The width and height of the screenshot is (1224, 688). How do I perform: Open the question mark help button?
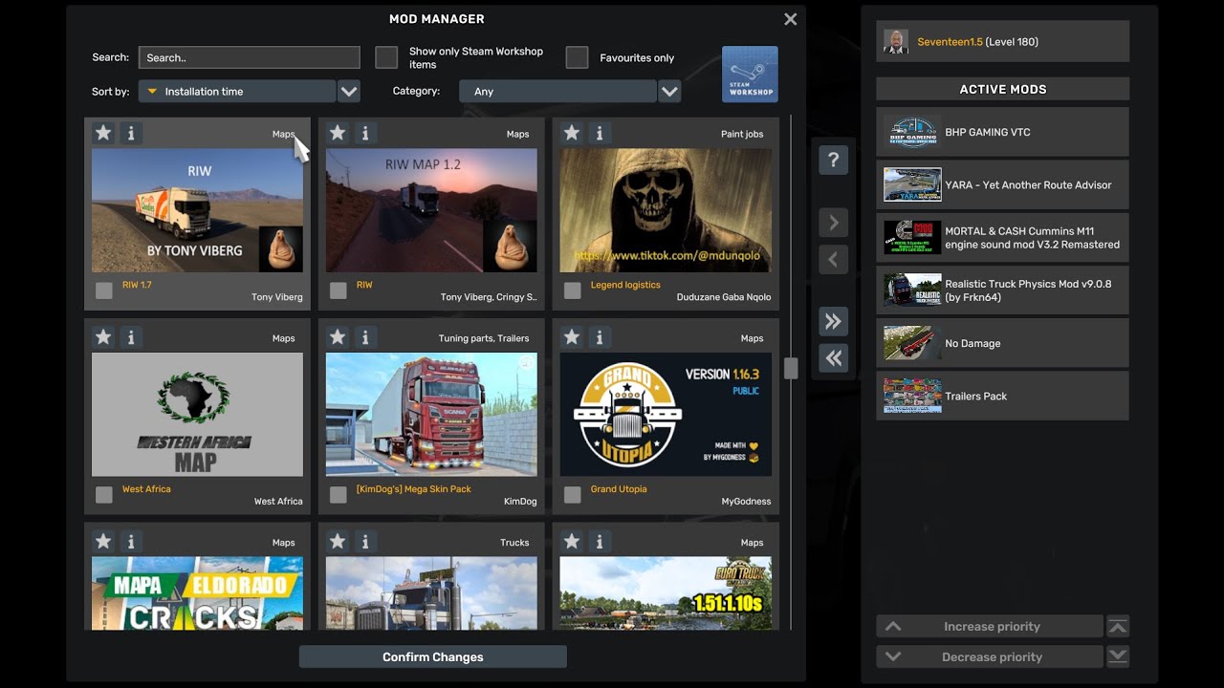pyautogui.click(x=834, y=160)
